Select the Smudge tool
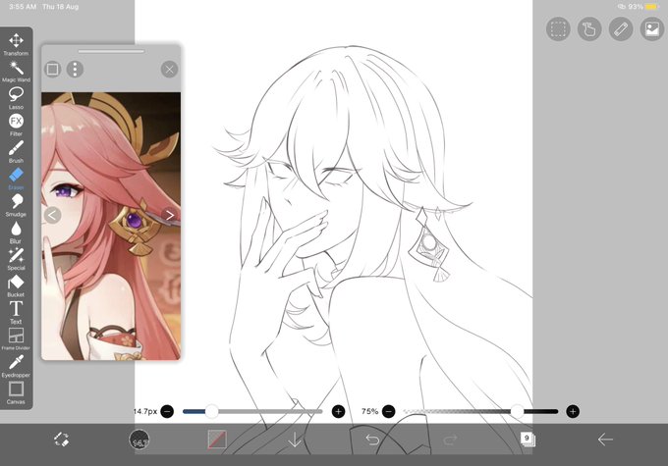Image resolution: width=668 pixels, height=466 pixels. pyautogui.click(x=16, y=205)
